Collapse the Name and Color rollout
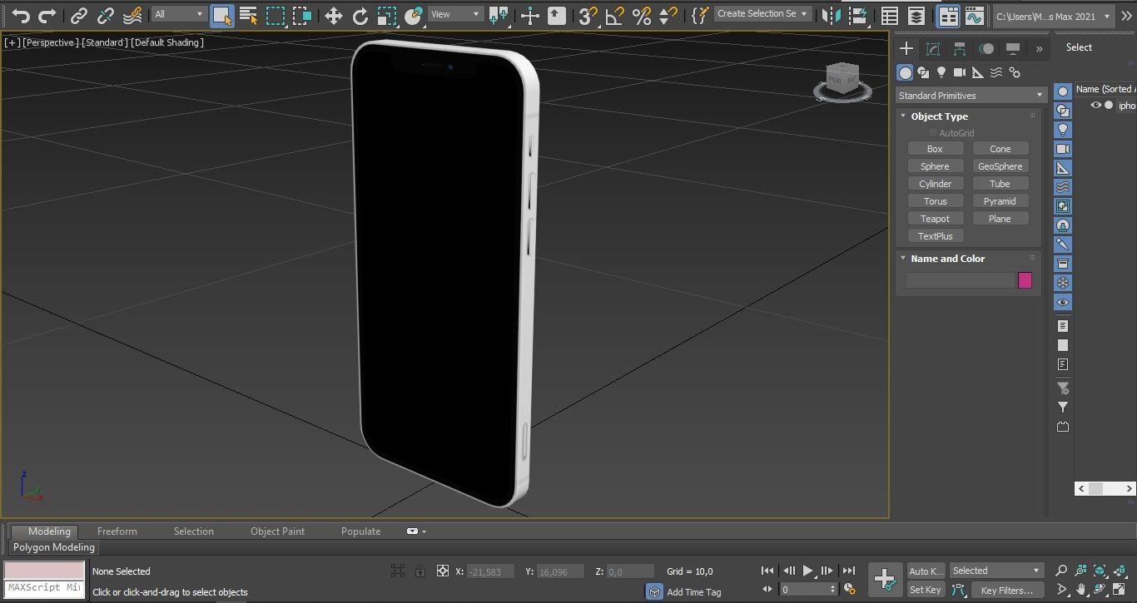 (x=903, y=259)
